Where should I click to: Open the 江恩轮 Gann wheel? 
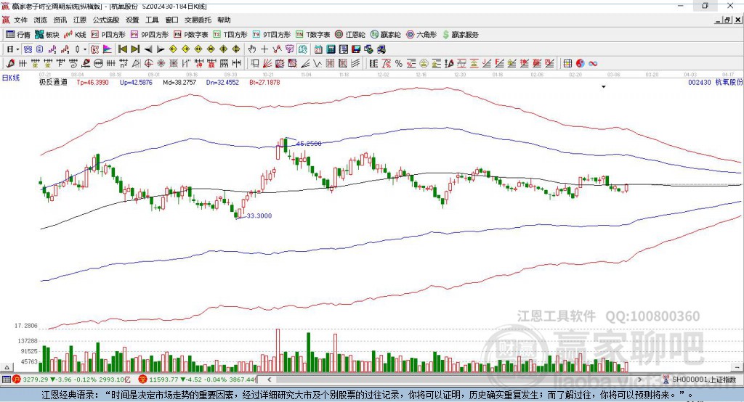tap(350, 35)
